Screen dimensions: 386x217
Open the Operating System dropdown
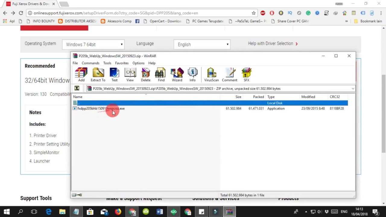coord(93,44)
